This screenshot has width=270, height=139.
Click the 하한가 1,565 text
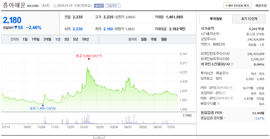pyautogui.click(x=124, y=29)
